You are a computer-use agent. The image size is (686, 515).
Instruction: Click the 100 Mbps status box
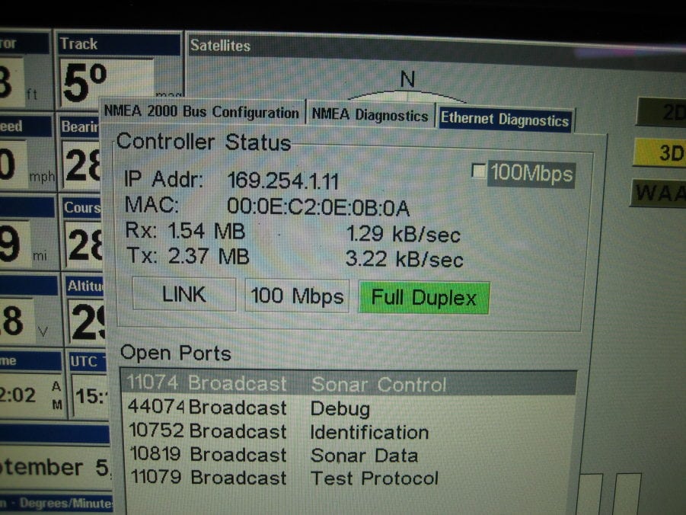click(x=297, y=296)
